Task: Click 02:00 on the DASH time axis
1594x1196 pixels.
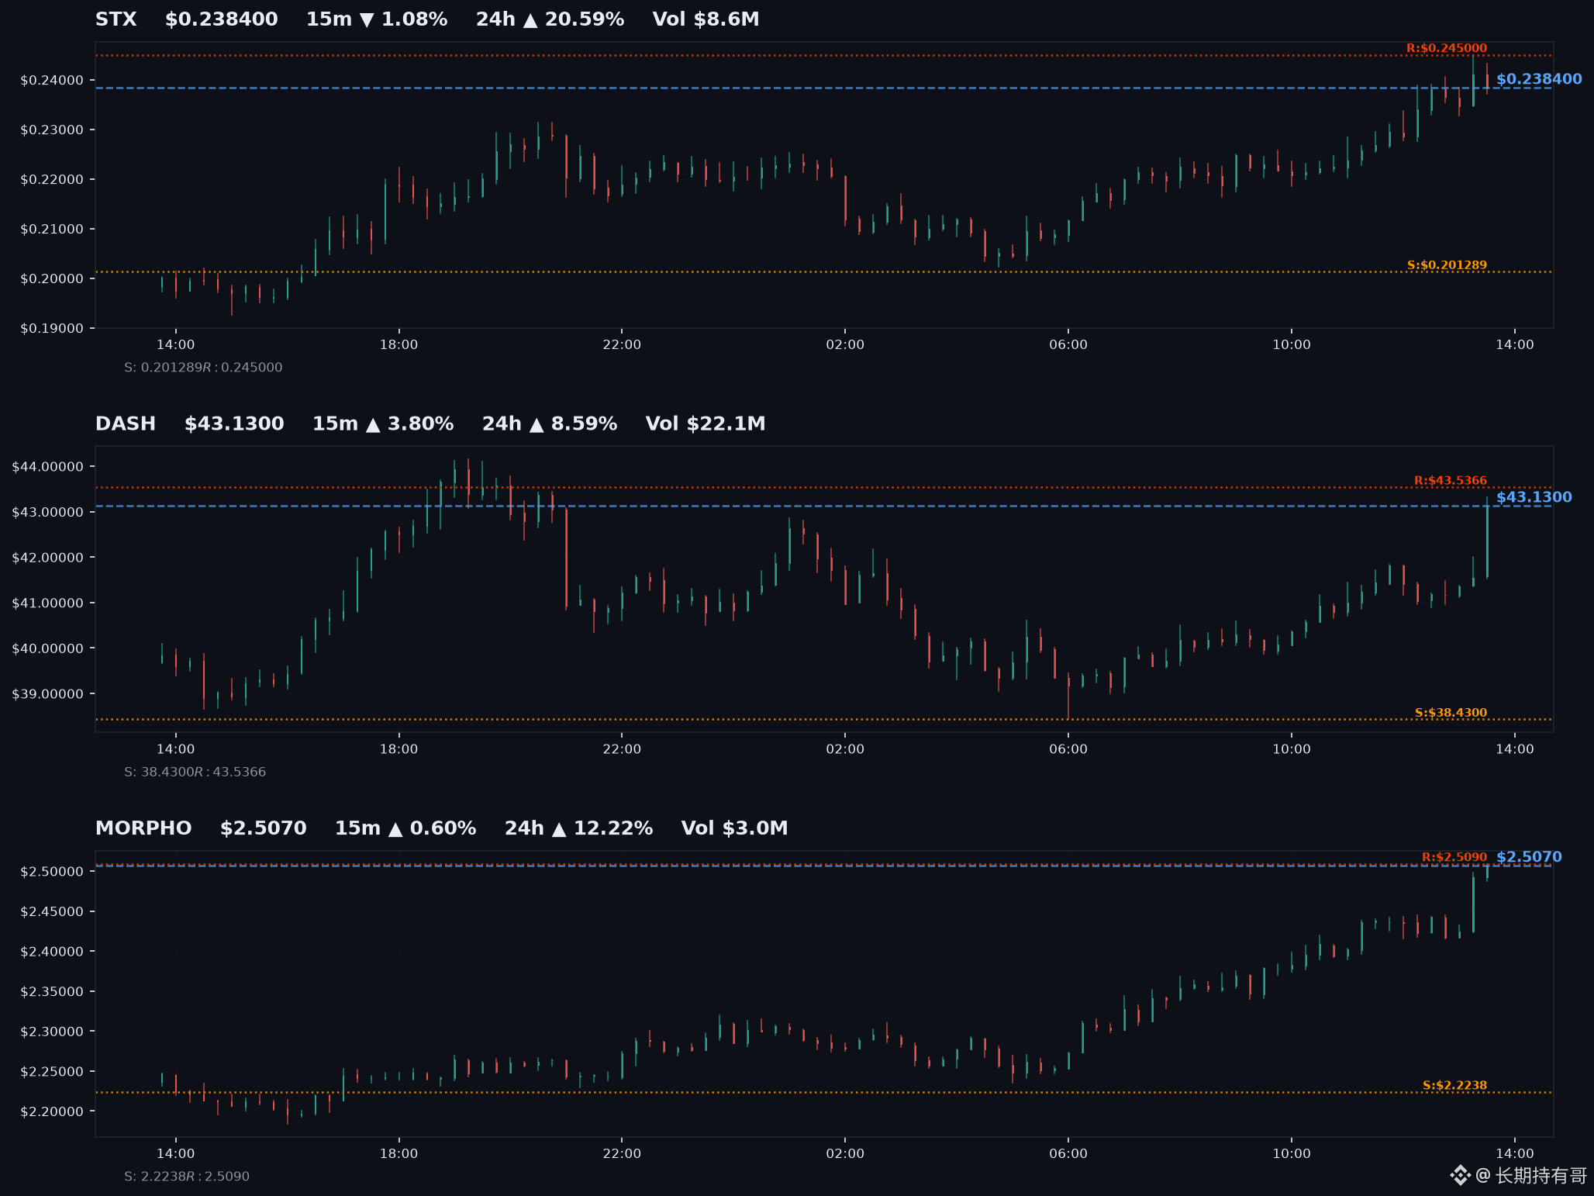Action: (845, 749)
